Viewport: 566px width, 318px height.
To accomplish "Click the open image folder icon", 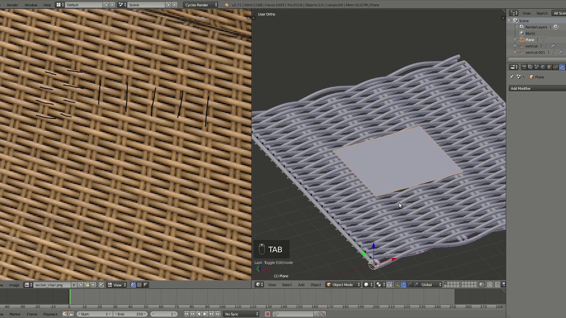I will [x=87, y=285].
